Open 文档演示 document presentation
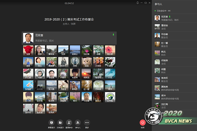Viewport: 197px width, 131px height. (x=60, y=123)
